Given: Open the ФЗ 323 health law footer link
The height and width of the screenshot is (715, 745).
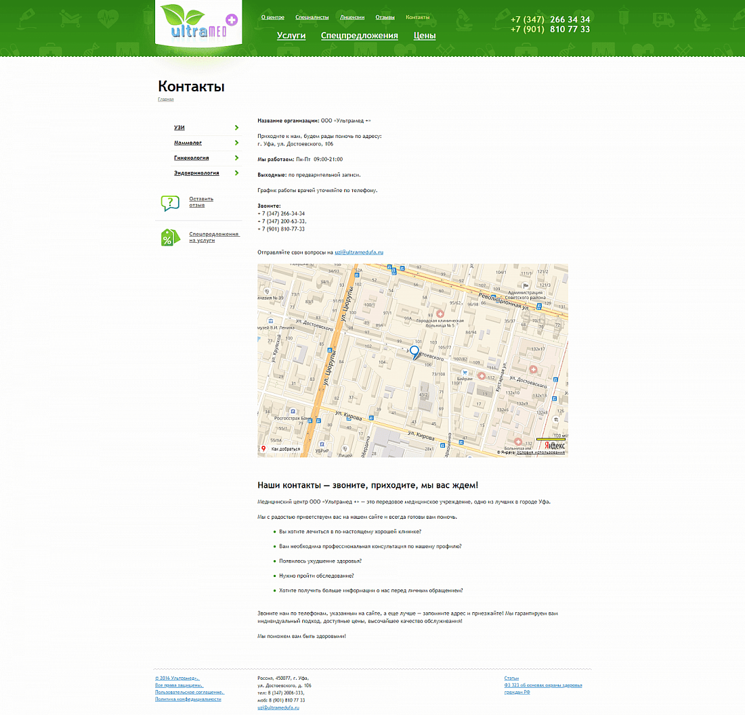Looking at the screenshot, I should click(x=543, y=689).
